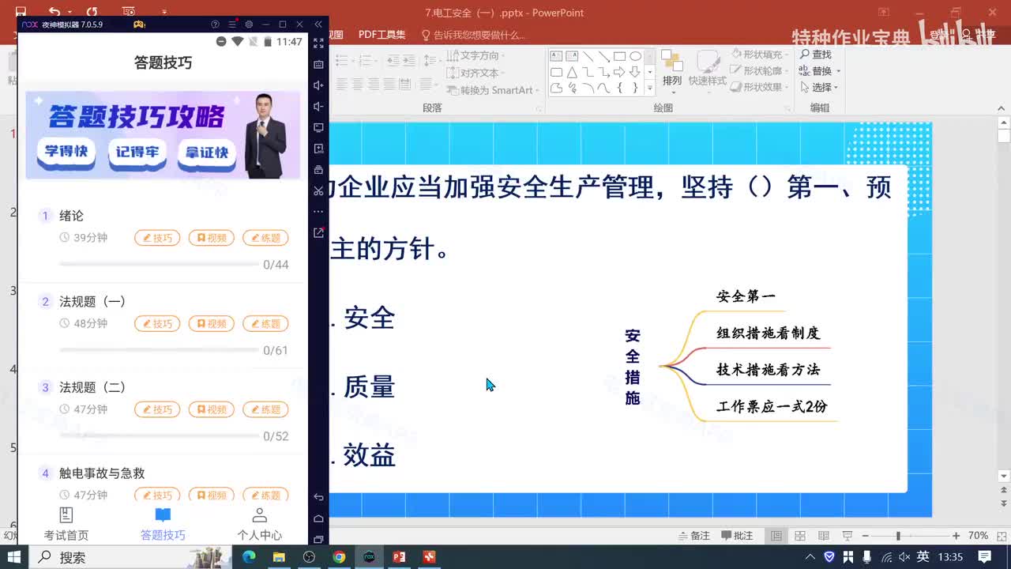Screen dimensions: 1011x569
Task: Click Nox multi-instance export icon
Action: [318, 232]
